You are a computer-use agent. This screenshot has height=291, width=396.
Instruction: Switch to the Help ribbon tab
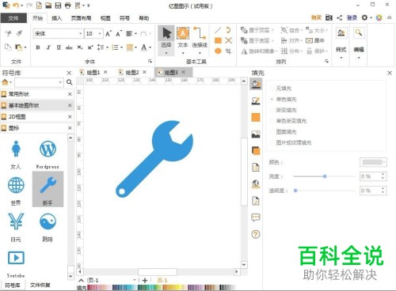[144, 18]
